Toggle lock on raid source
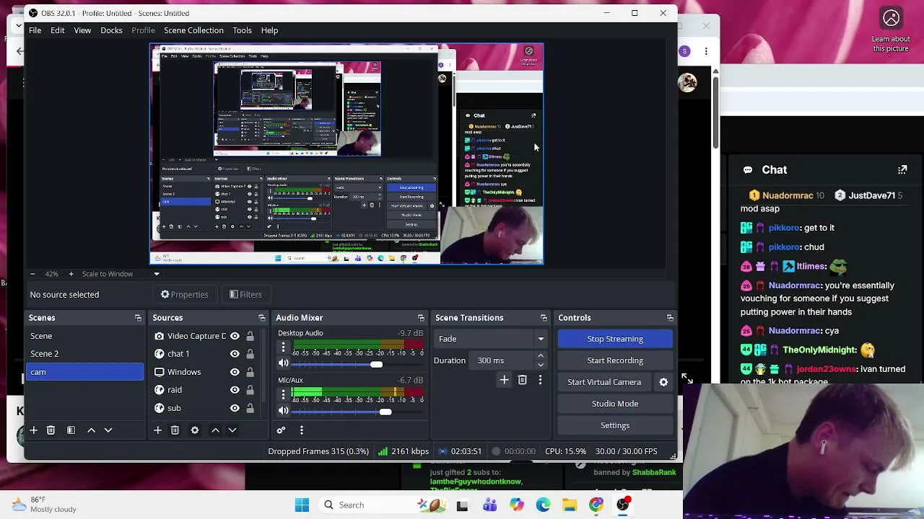The image size is (924, 519). (250, 390)
